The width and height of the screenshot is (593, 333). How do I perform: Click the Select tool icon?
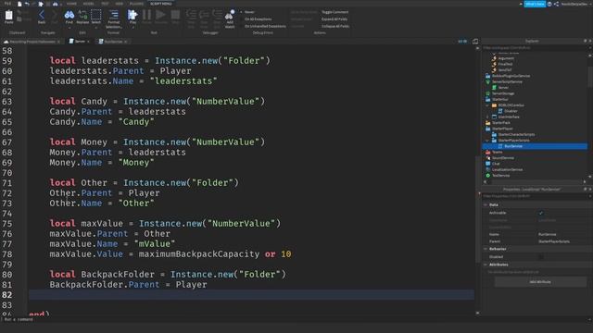(96, 15)
